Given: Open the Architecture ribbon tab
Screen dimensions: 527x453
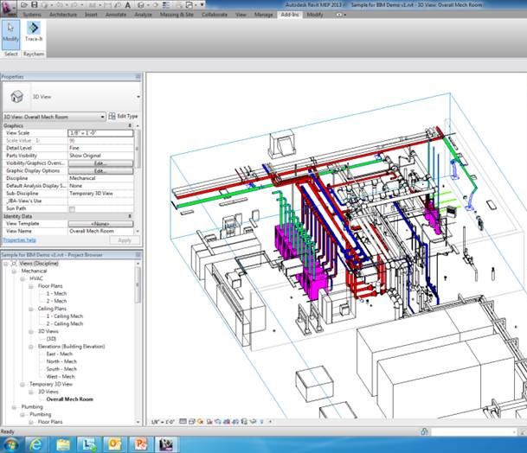Looking at the screenshot, I should [63, 15].
